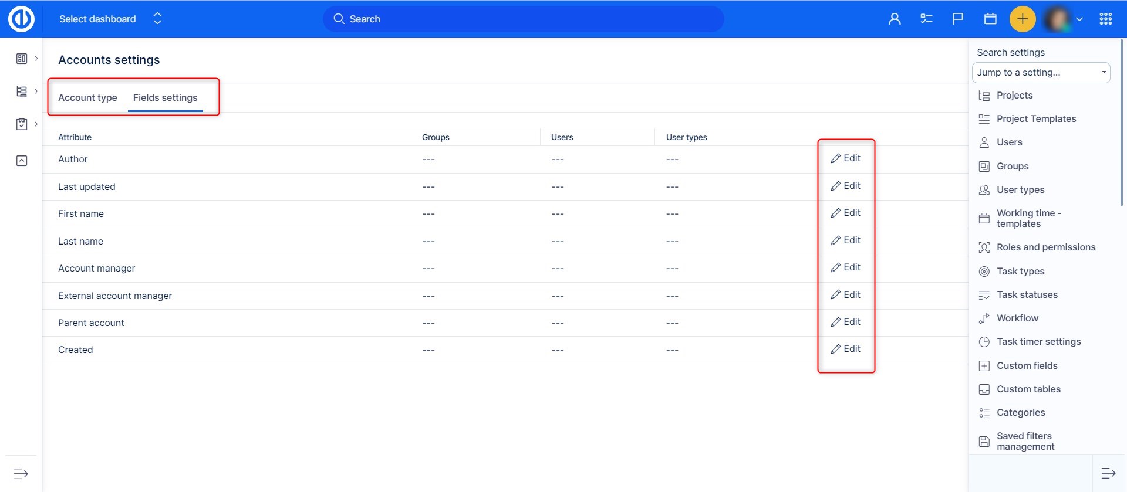Select the Fields settings tab

(165, 98)
